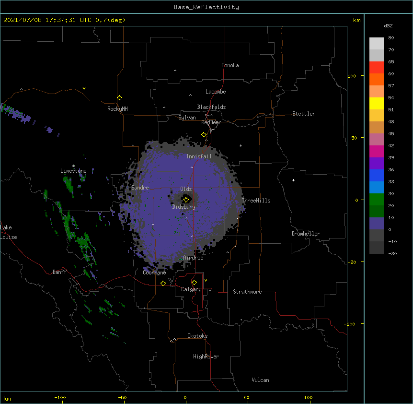Click the RockyMH label
This screenshot has width=413, height=404.
(117, 109)
